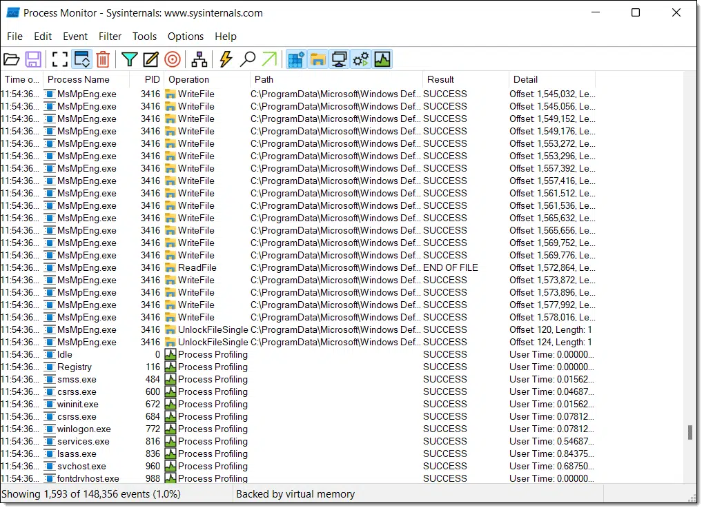Click the User Time: 0.54687 detail cell
This screenshot has height=510, width=704.
pos(551,442)
